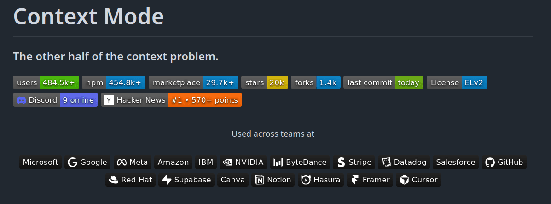Open the License ELv2 badge
This screenshot has width=551, height=204.
[x=457, y=82]
